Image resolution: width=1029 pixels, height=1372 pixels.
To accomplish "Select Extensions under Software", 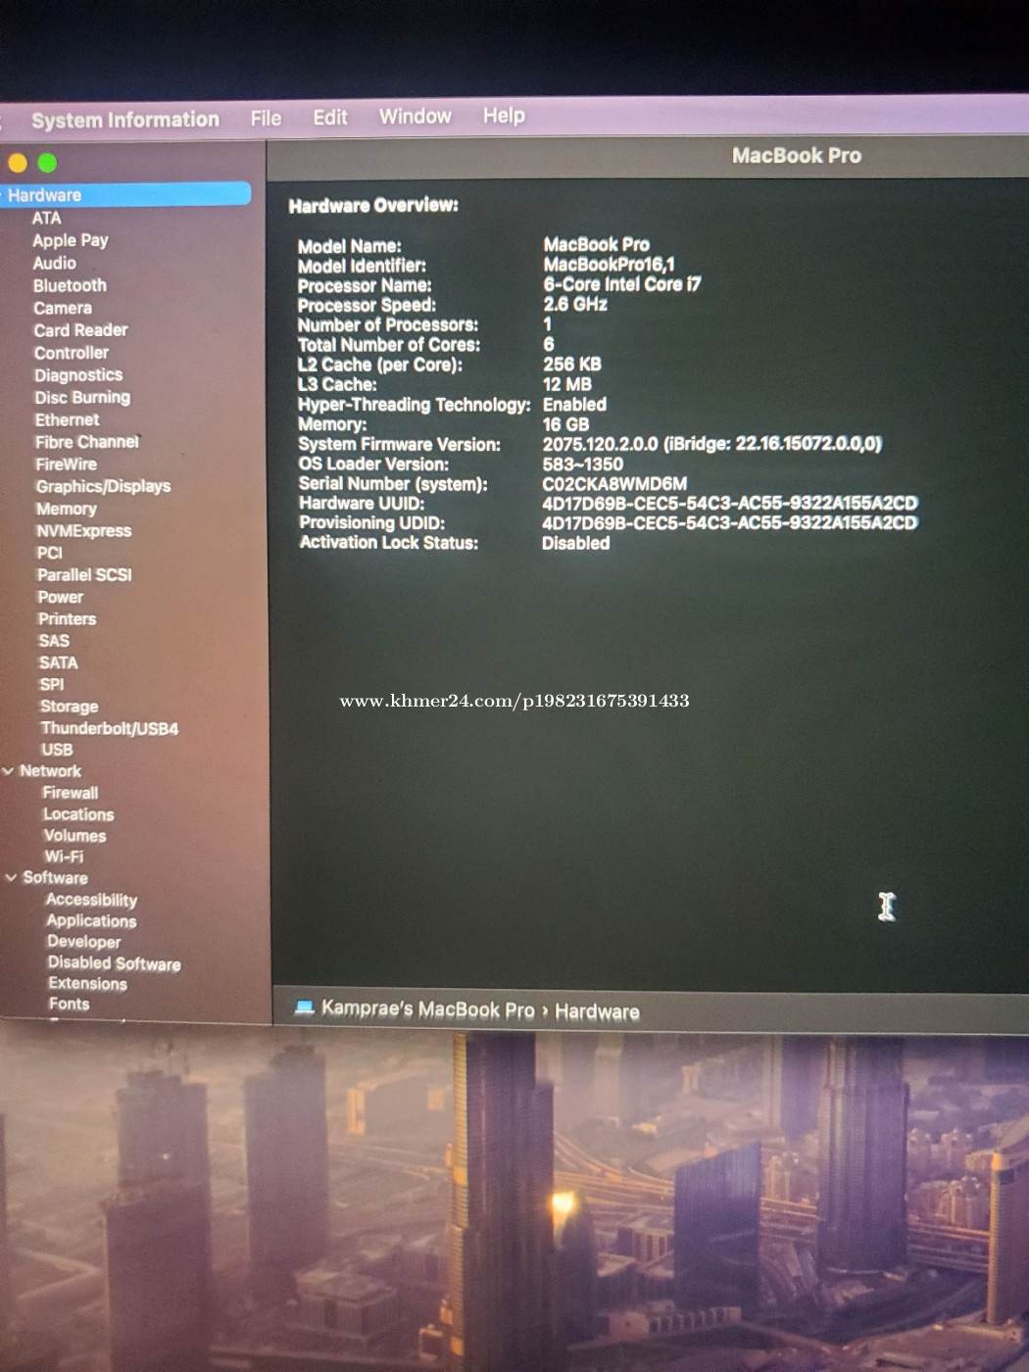I will pyautogui.click(x=87, y=984).
